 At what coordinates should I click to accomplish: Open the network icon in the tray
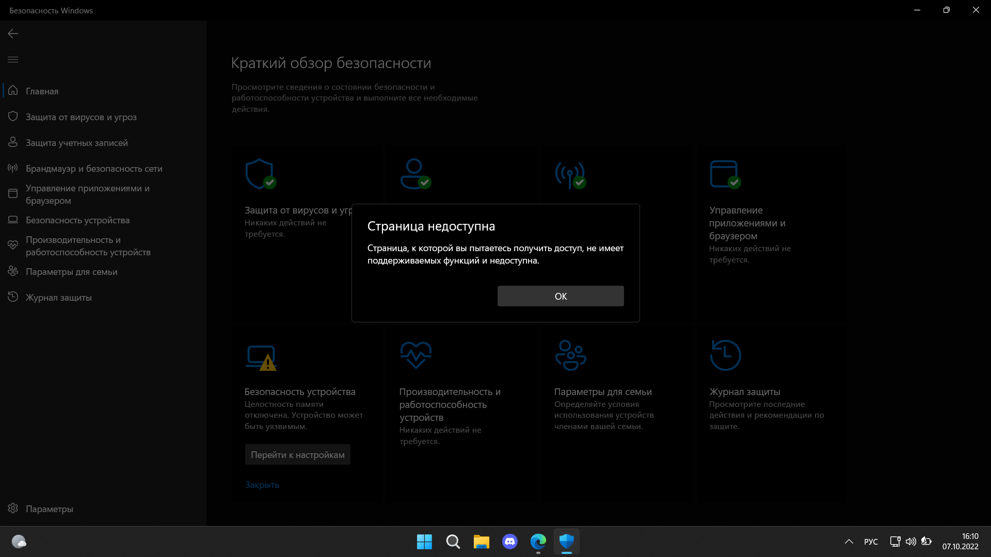[x=895, y=542]
